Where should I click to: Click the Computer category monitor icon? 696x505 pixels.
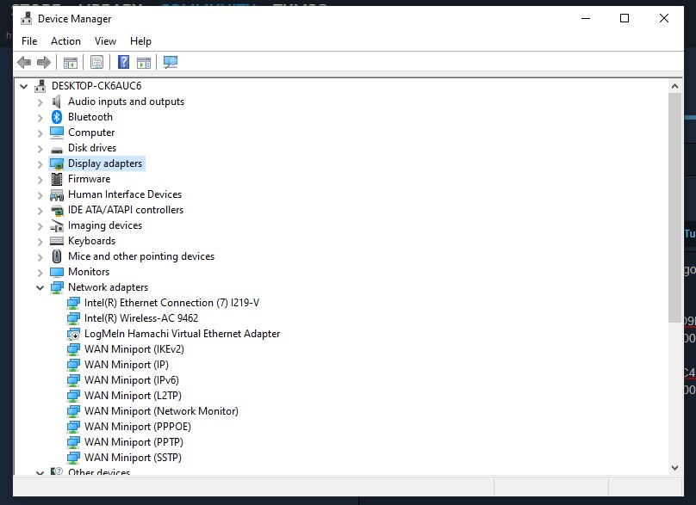57,132
